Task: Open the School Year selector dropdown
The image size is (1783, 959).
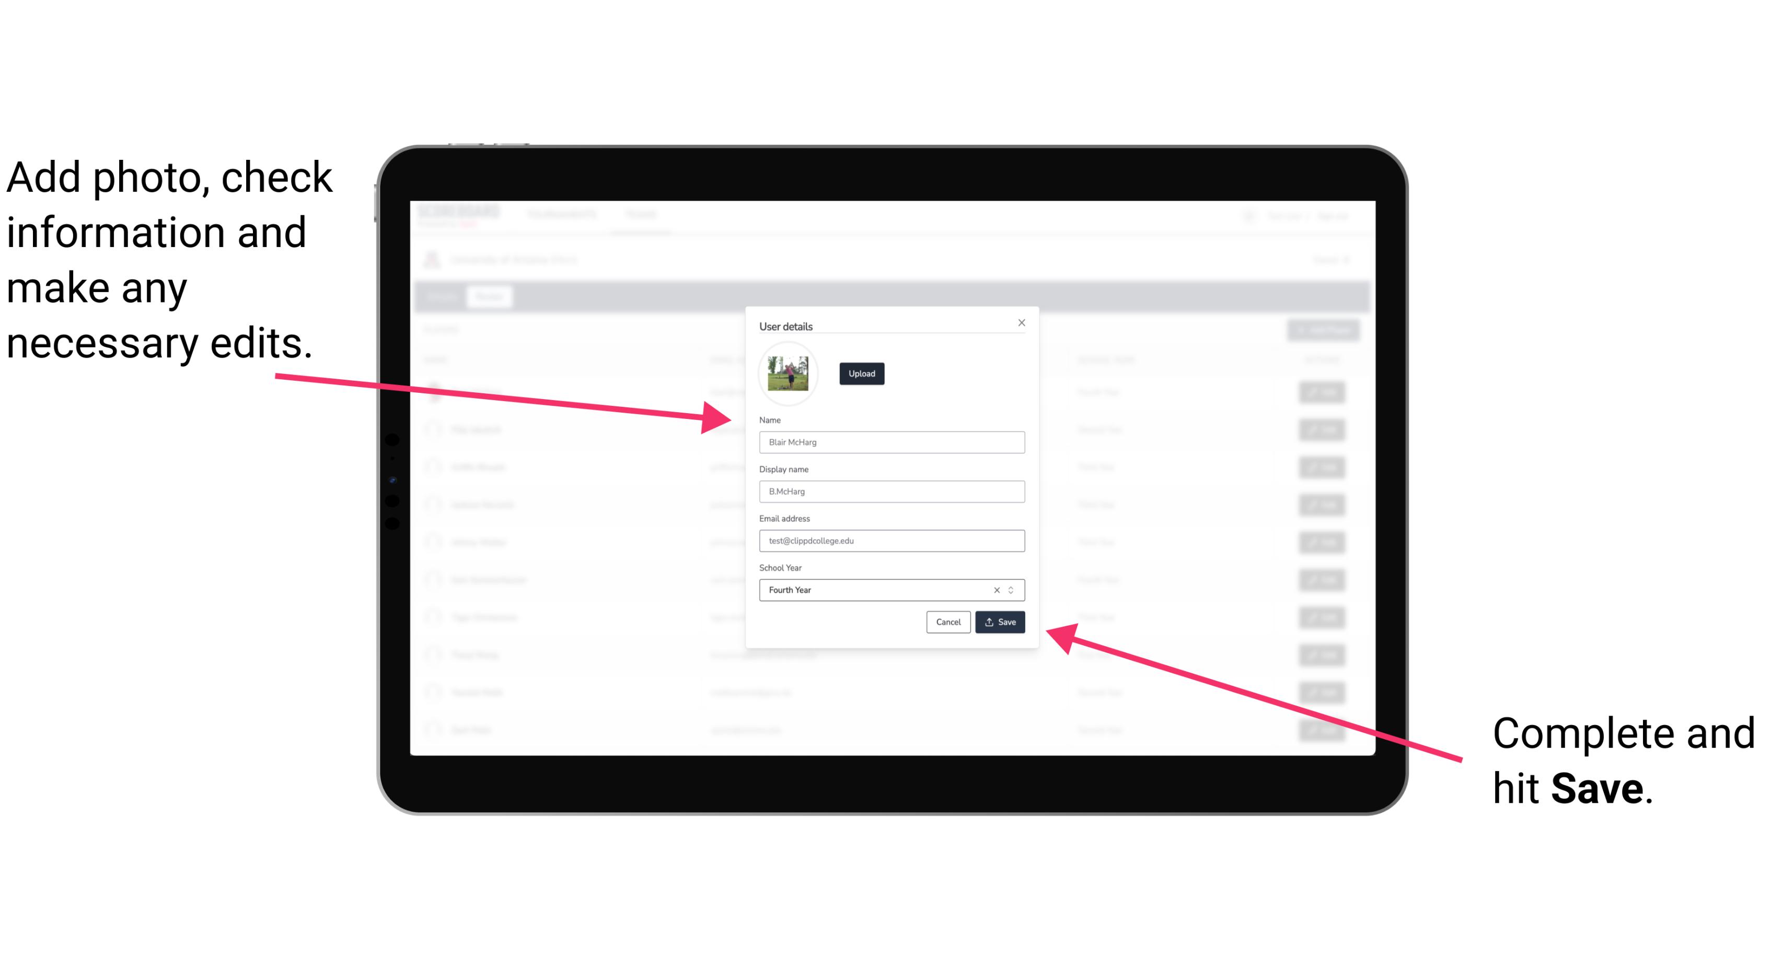Action: [x=1014, y=589]
